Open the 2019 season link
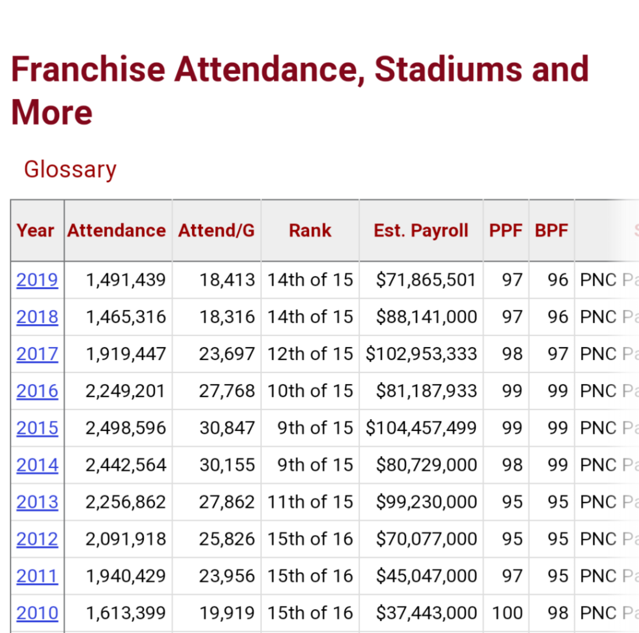Image resolution: width=639 pixels, height=633 pixels. 37,280
